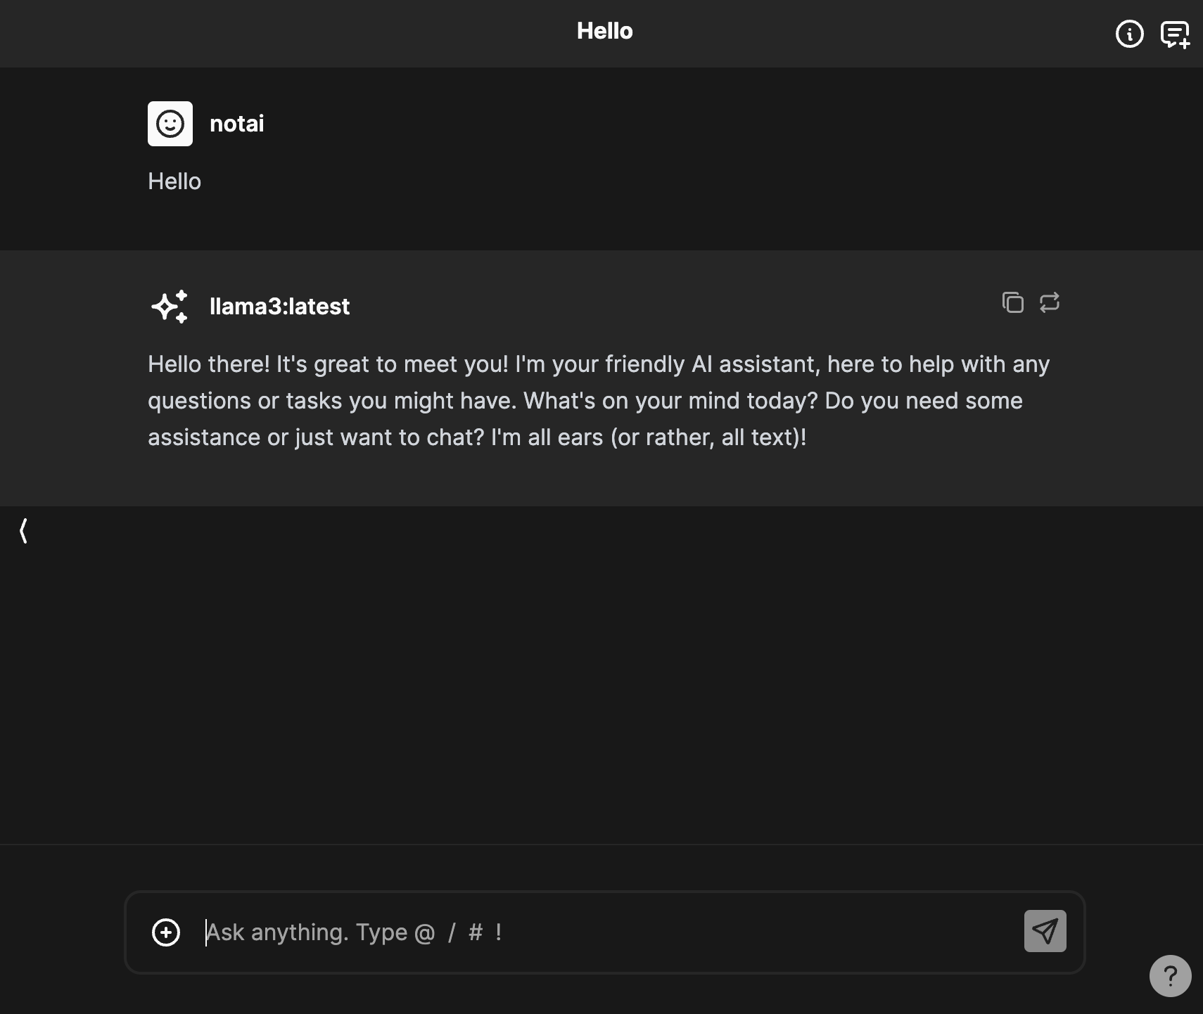The image size is (1203, 1014).
Task: Open the chat info icon
Action: [x=1129, y=34]
